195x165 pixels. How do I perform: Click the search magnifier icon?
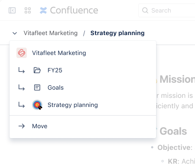[145, 10]
